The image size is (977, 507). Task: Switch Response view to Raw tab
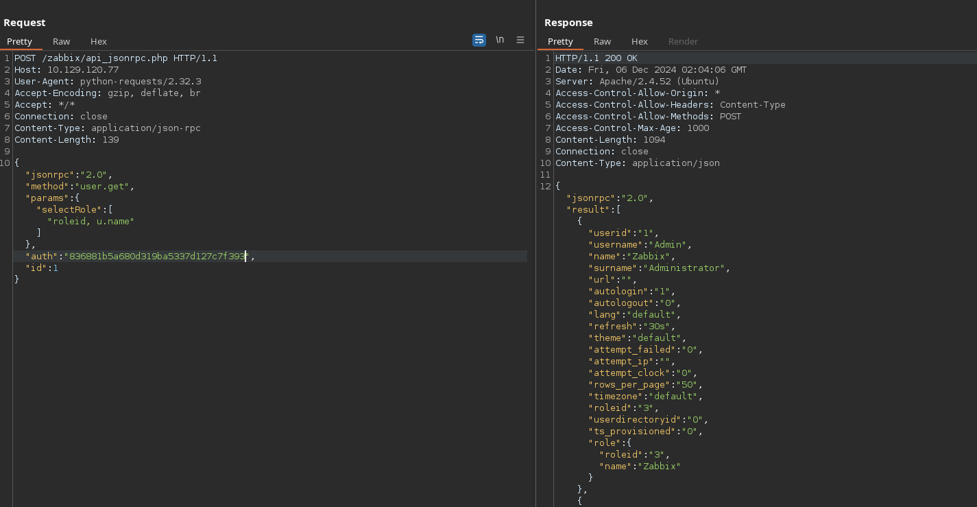pyautogui.click(x=603, y=41)
